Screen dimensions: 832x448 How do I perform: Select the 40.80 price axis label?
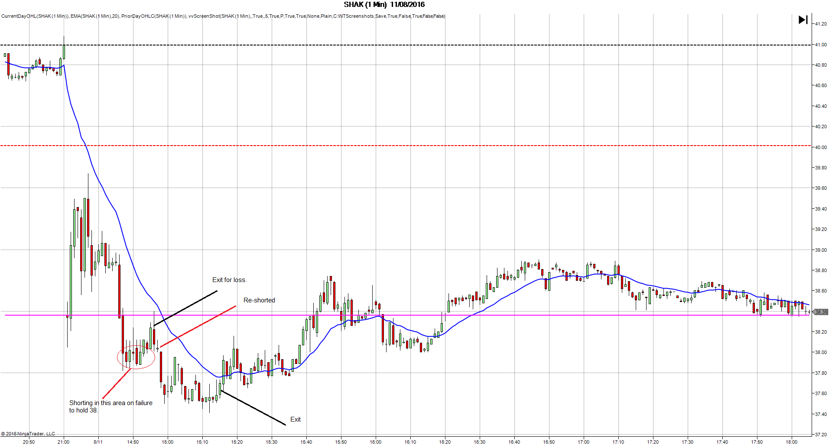[821, 65]
